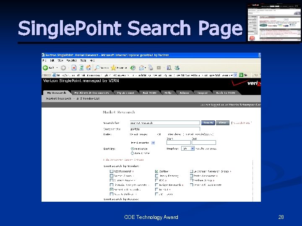Click the IE Back arrow button

tap(45, 68)
